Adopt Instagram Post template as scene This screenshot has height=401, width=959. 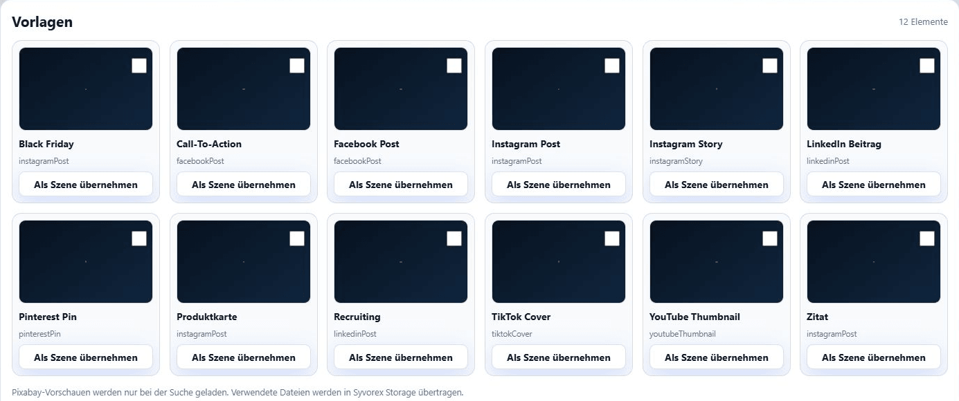559,185
